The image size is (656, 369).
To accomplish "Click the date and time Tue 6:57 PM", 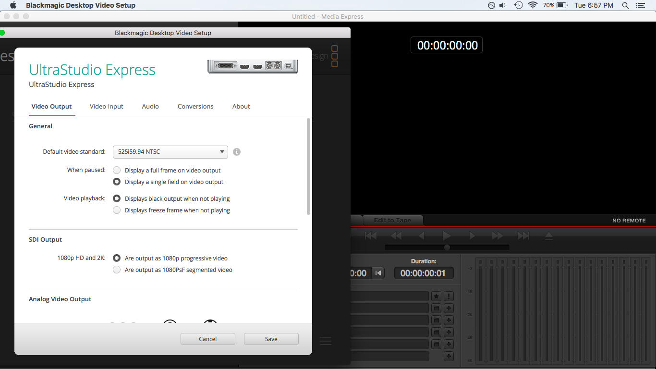I will [x=594, y=5].
